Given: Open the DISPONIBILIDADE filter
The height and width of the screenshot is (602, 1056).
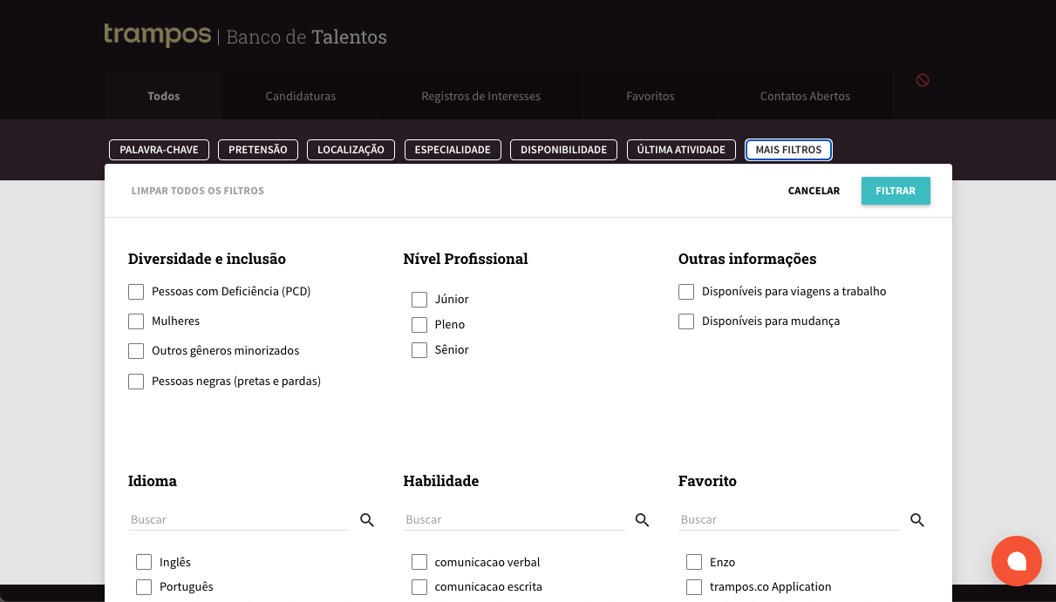Looking at the screenshot, I should pos(563,150).
